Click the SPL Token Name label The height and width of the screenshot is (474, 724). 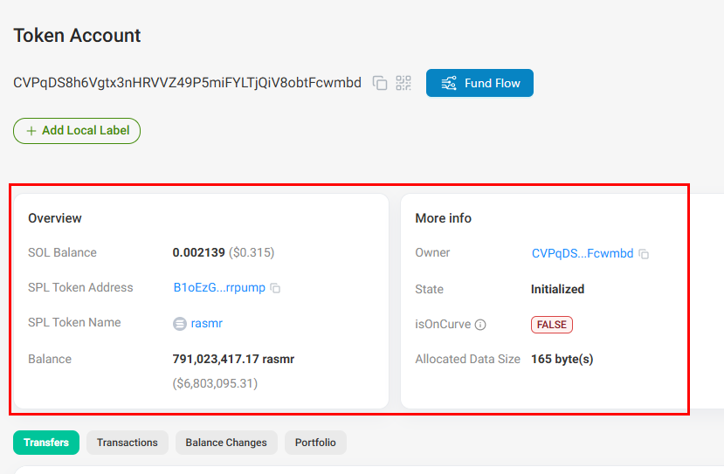[74, 322]
